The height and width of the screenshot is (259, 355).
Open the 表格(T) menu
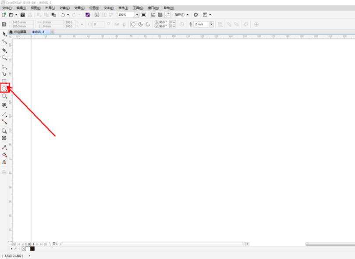coord(124,8)
